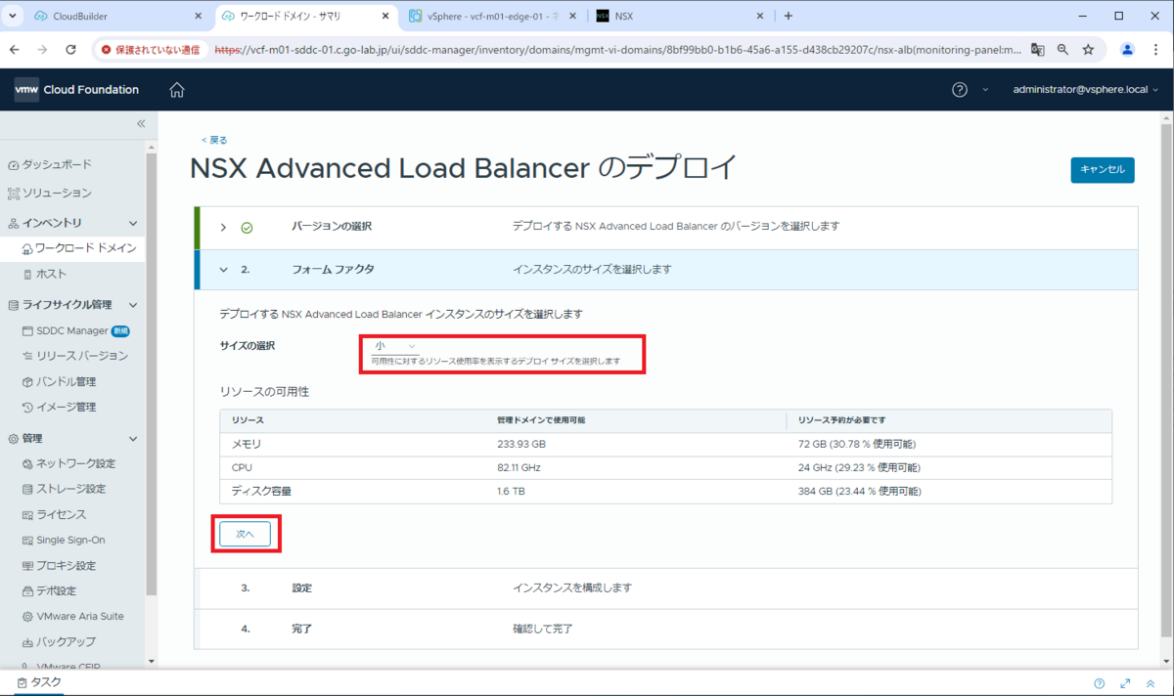Image resolution: width=1174 pixels, height=696 pixels.
Task: Open a new browser tab
Action: pyautogui.click(x=789, y=17)
